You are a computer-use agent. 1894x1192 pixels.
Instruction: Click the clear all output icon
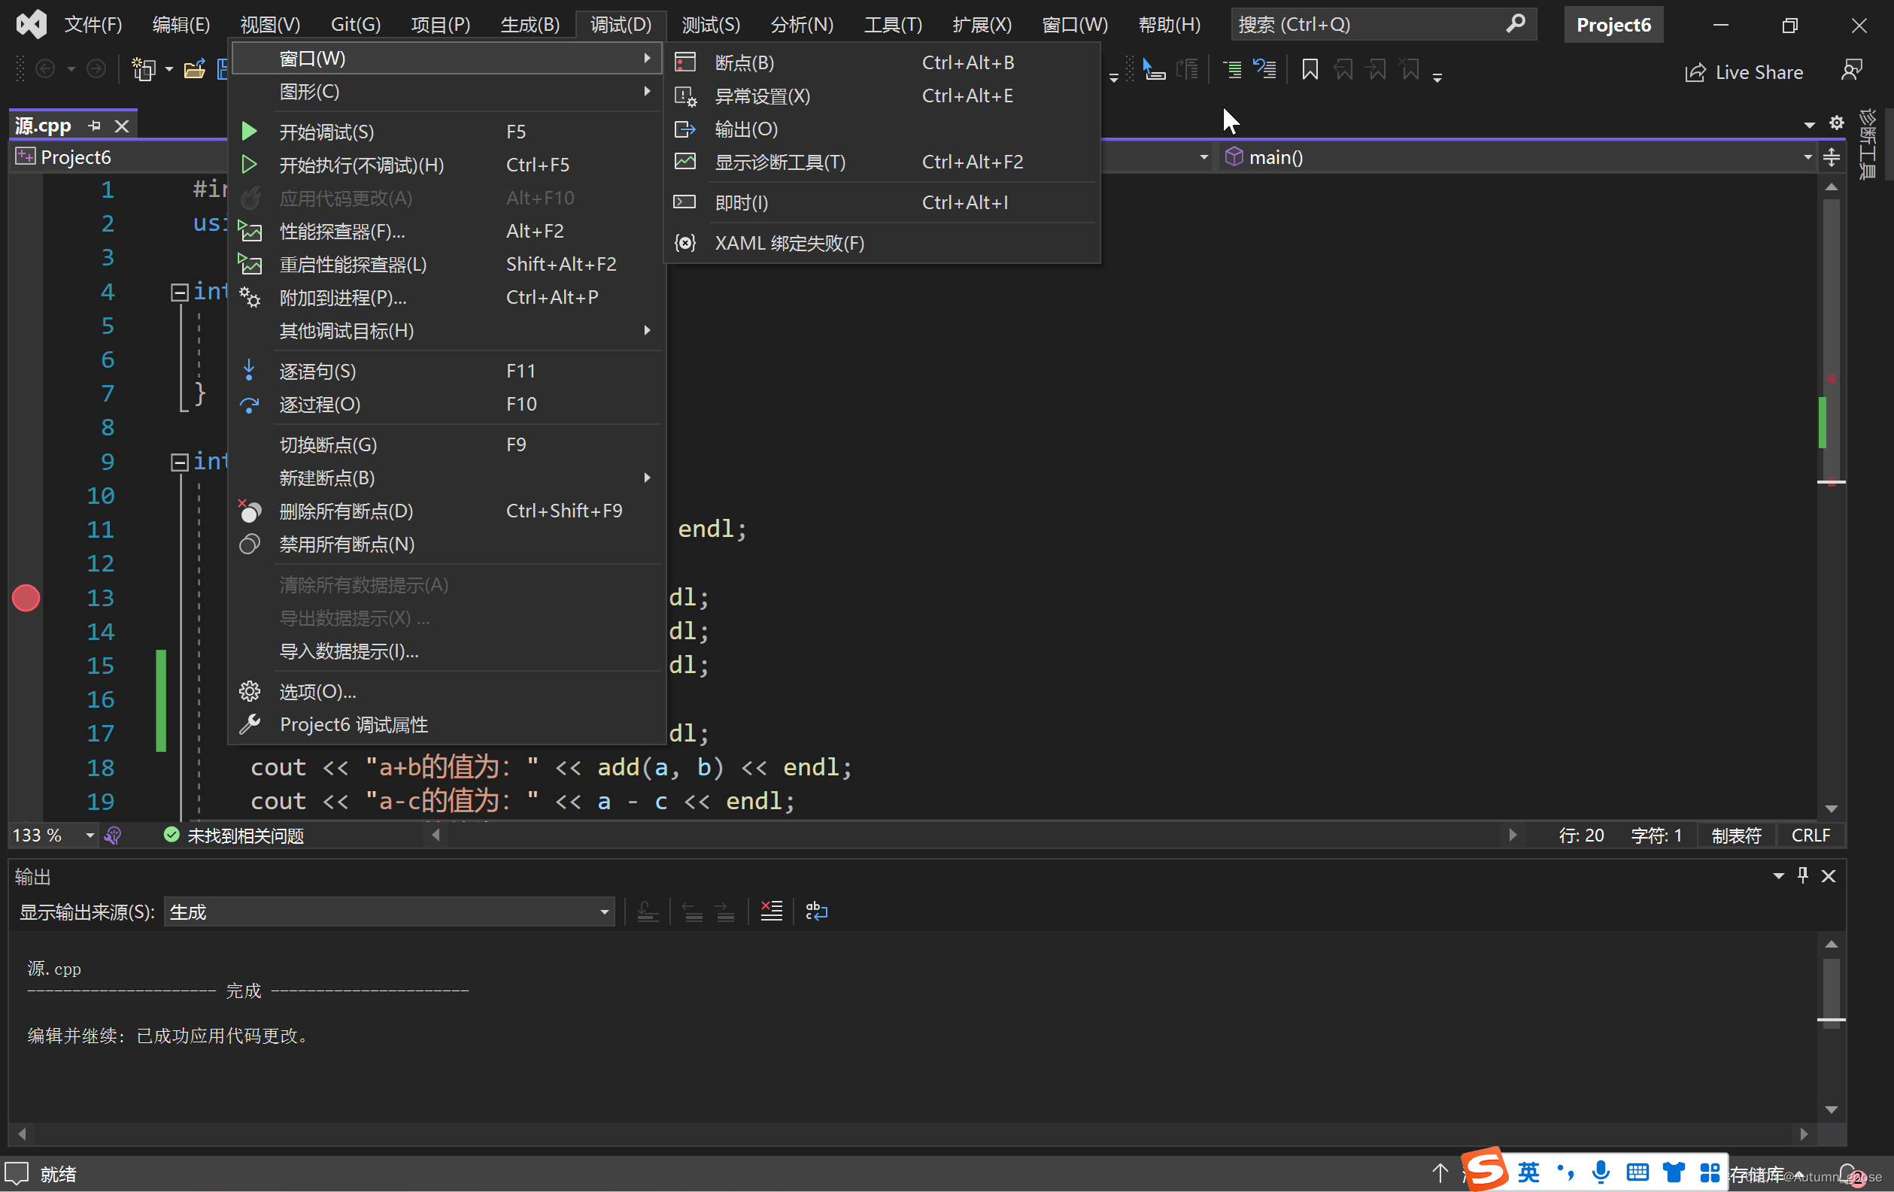pos(771,911)
